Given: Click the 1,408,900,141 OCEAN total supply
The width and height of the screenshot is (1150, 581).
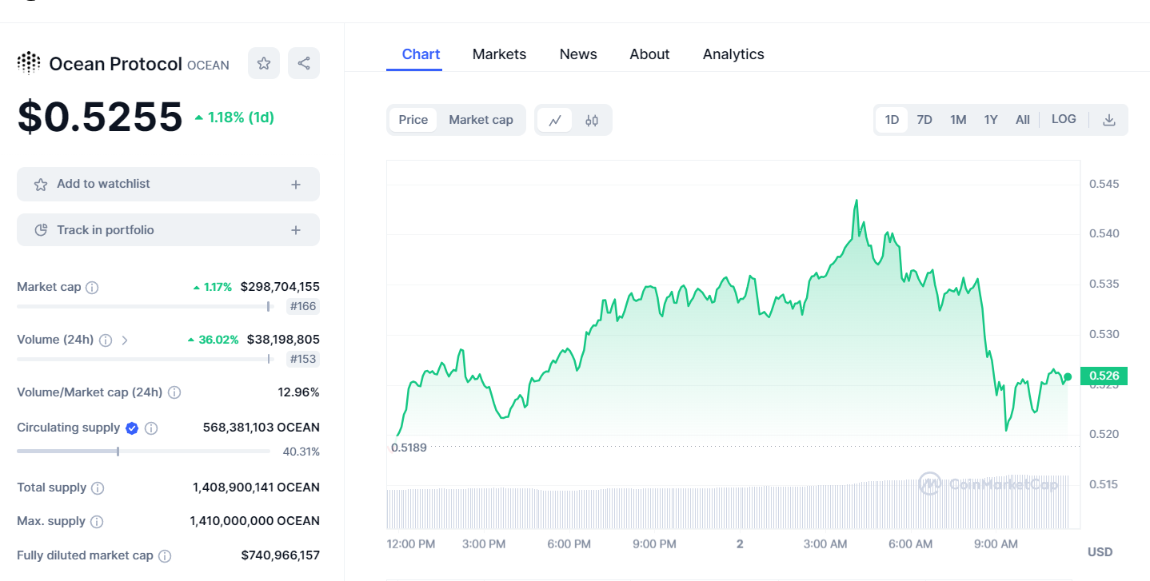Looking at the screenshot, I should (256, 487).
